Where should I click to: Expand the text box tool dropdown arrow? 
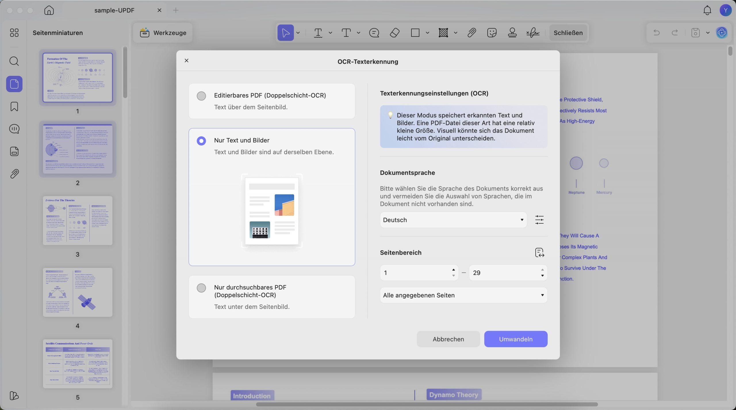click(x=359, y=33)
